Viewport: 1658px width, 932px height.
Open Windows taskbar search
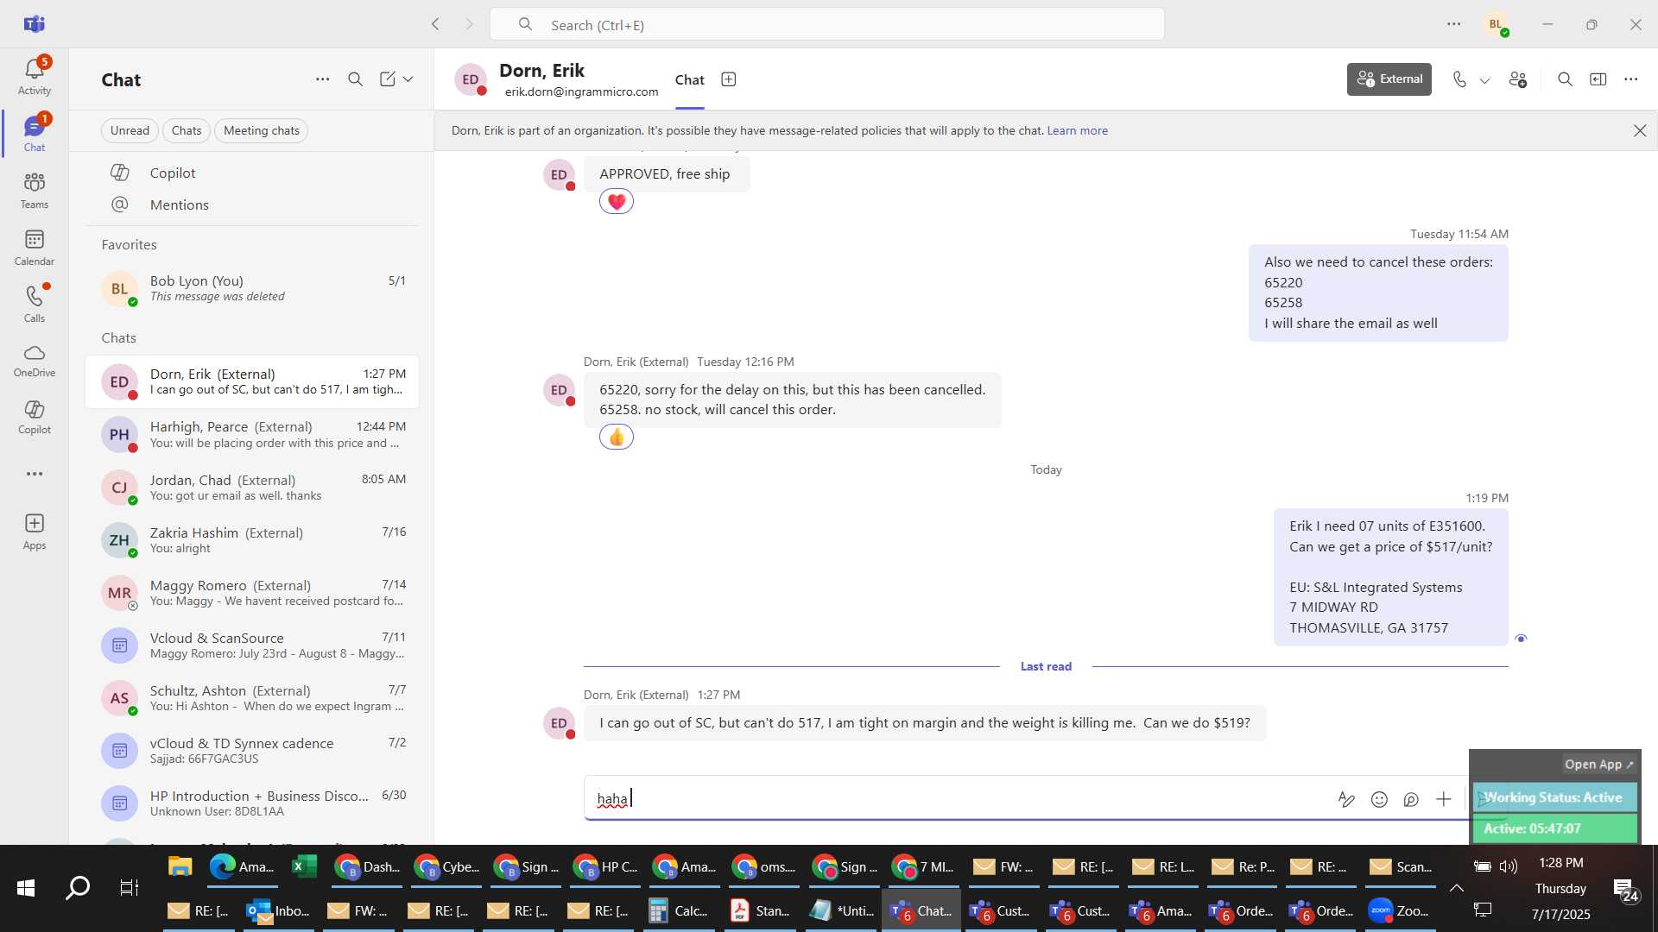coord(78,887)
